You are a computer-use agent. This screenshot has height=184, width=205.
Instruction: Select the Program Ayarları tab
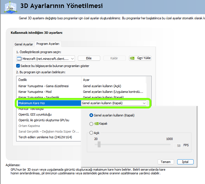pos(48,44)
